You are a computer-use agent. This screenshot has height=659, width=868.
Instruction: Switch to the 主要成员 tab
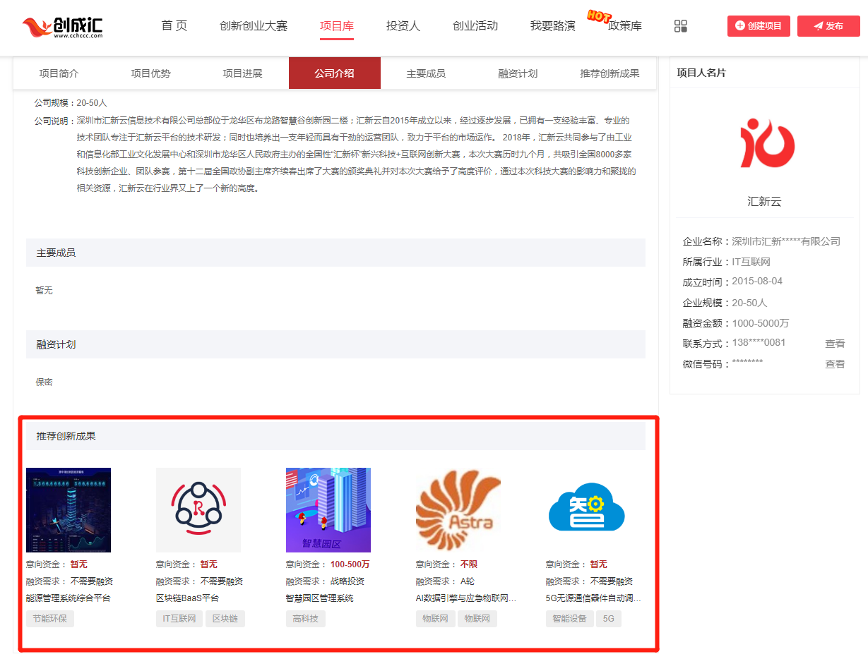427,73
